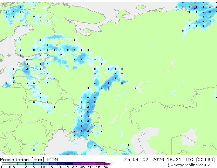Click the 2–5 mm legend color swatch
Viewport: 217px width, 168px height.
click(x=29, y=164)
